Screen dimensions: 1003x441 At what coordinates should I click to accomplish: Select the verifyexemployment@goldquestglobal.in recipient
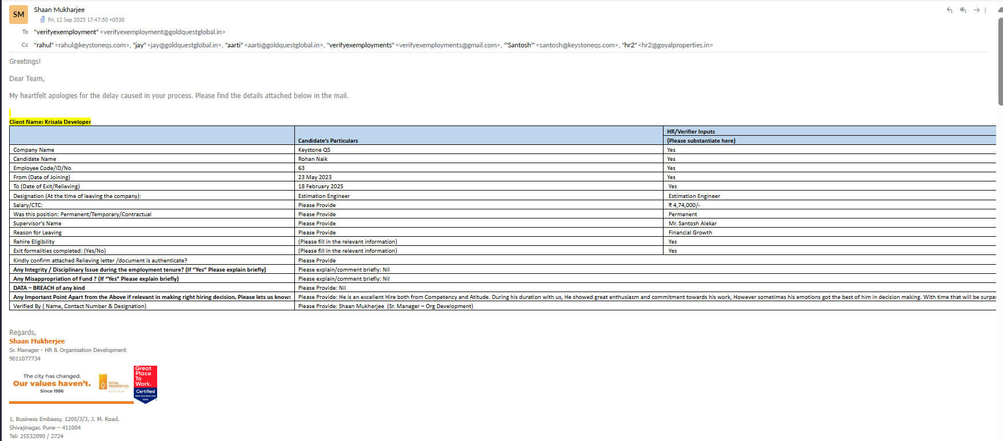tap(130, 32)
